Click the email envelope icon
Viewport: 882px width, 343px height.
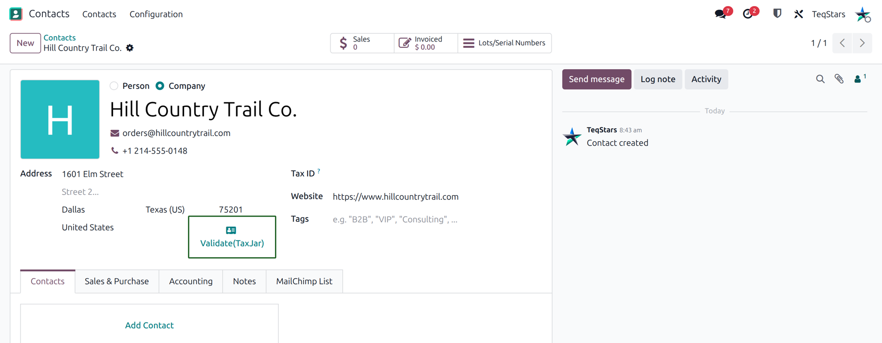115,133
